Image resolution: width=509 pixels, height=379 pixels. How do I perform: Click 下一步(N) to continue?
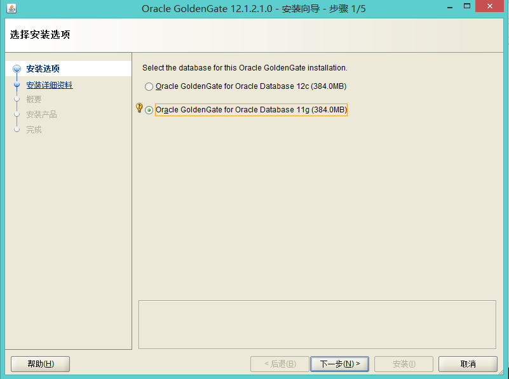click(339, 364)
